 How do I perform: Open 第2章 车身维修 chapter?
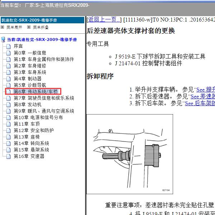pos(30,66)
